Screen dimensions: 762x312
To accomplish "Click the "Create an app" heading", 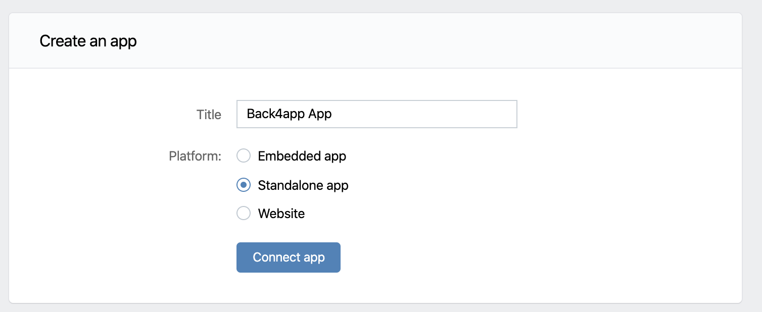I will [88, 41].
